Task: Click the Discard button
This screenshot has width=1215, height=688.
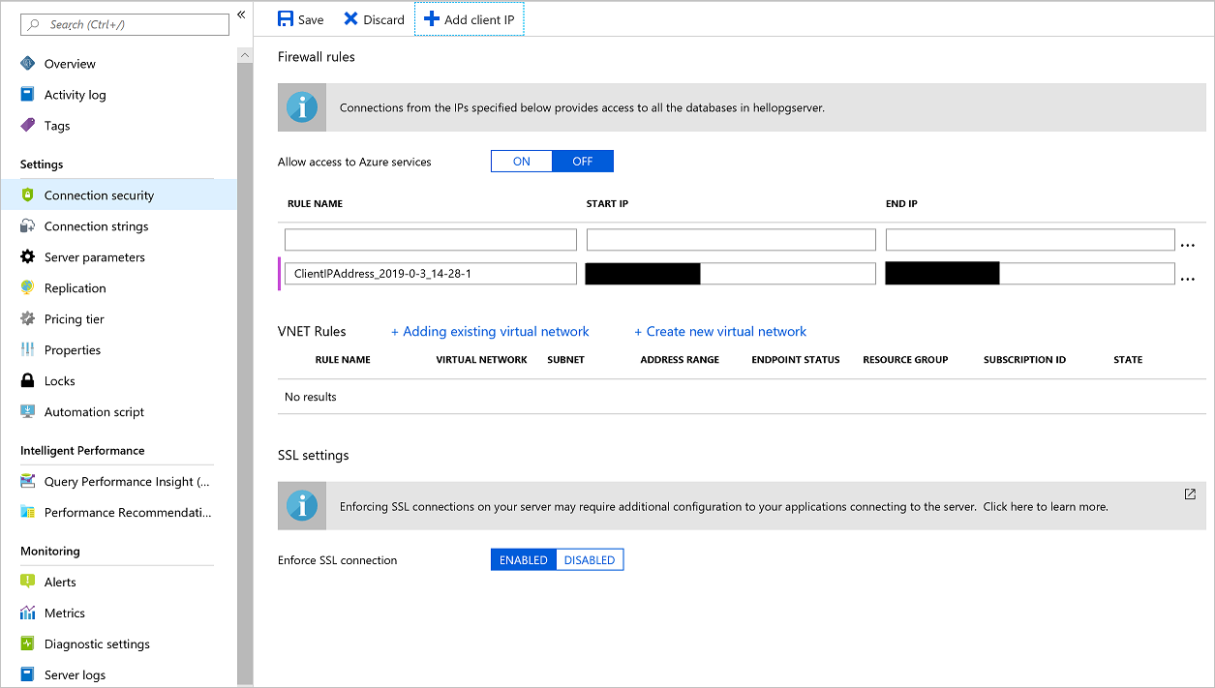Action: 374,19
